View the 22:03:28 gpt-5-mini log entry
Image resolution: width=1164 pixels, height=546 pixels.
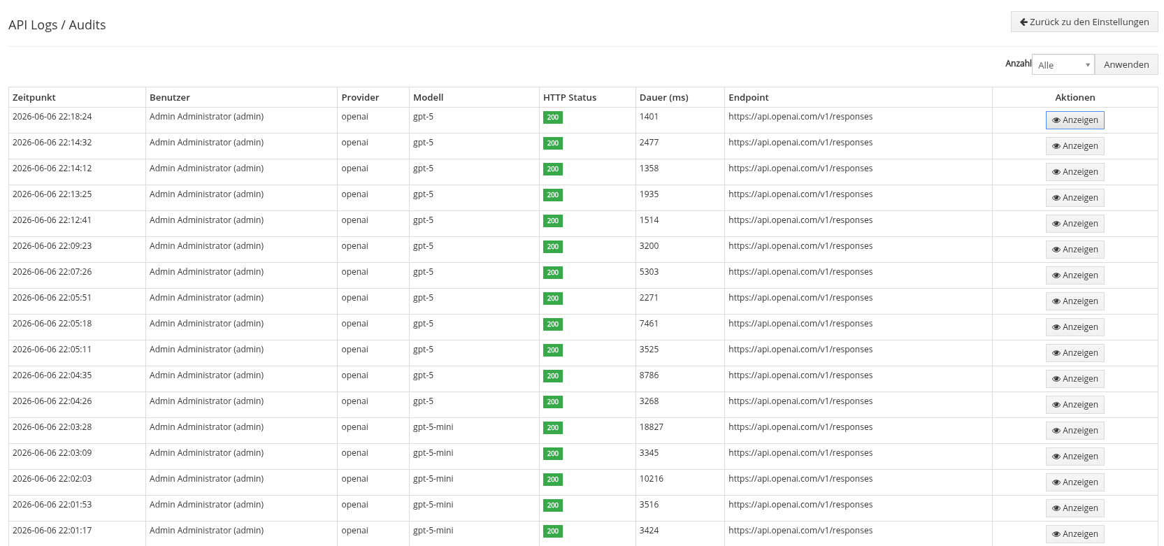[x=1075, y=431]
